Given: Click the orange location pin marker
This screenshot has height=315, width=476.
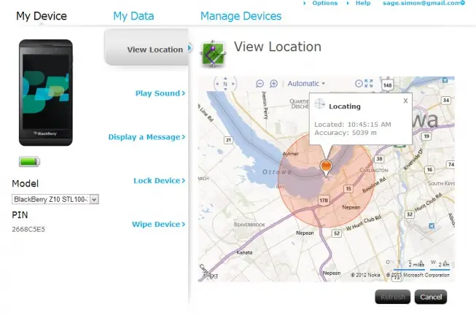Looking at the screenshot, I should 326,168.
